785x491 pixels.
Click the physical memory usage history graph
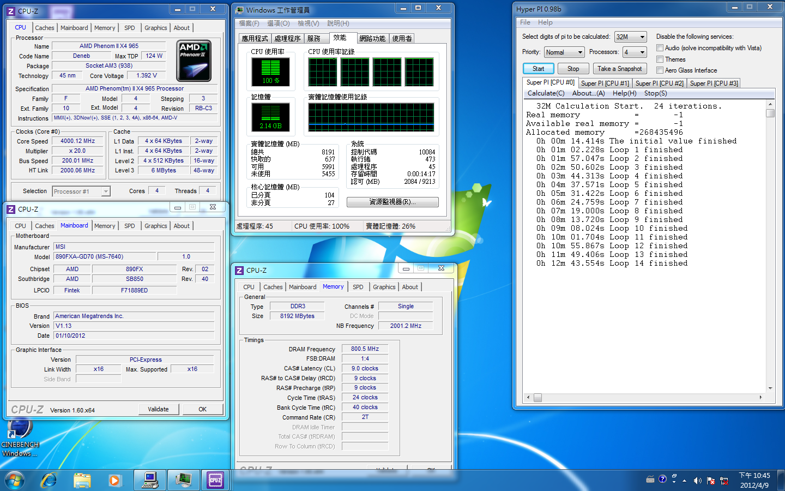(371, 117)
